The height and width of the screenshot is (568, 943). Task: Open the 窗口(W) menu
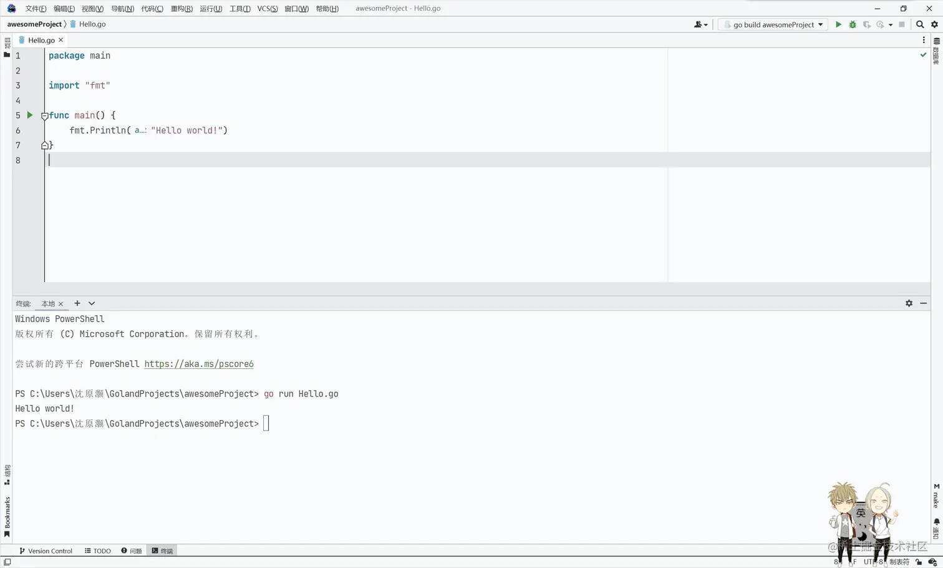(296, 9)
